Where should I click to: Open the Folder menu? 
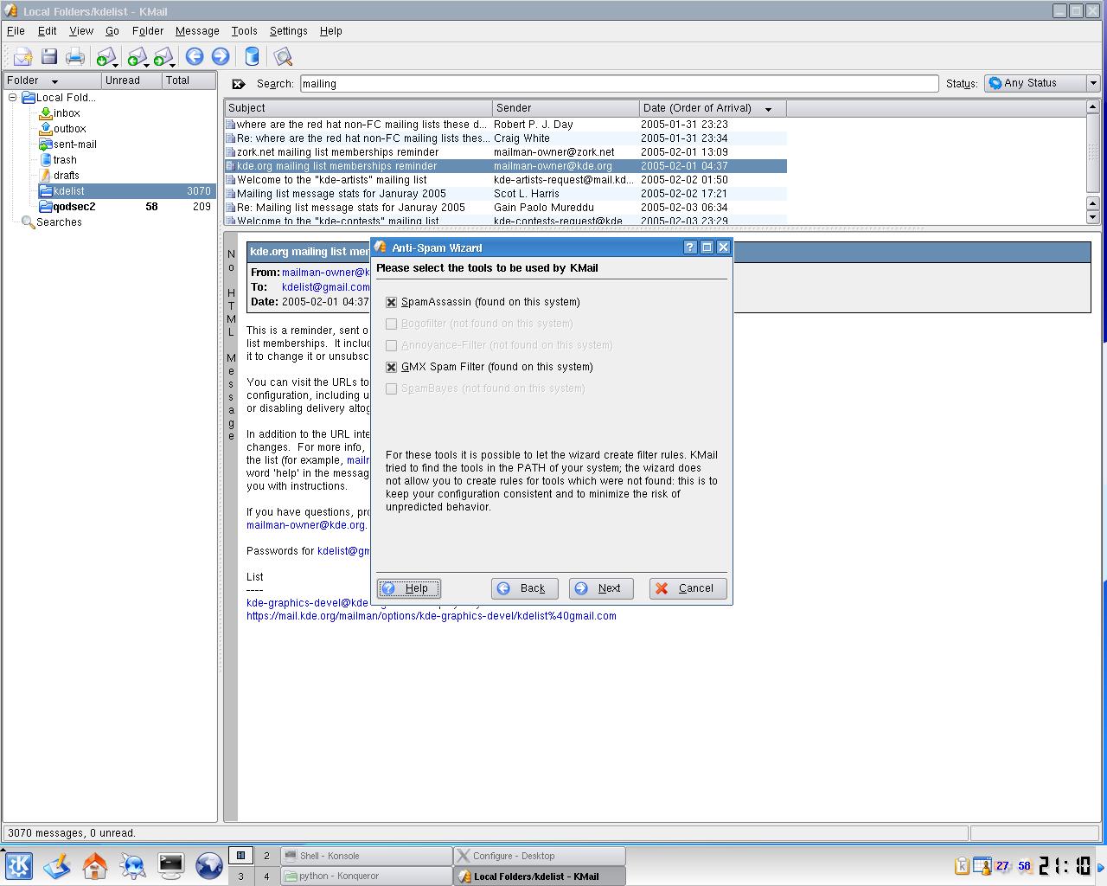click(x=148, y=31)
